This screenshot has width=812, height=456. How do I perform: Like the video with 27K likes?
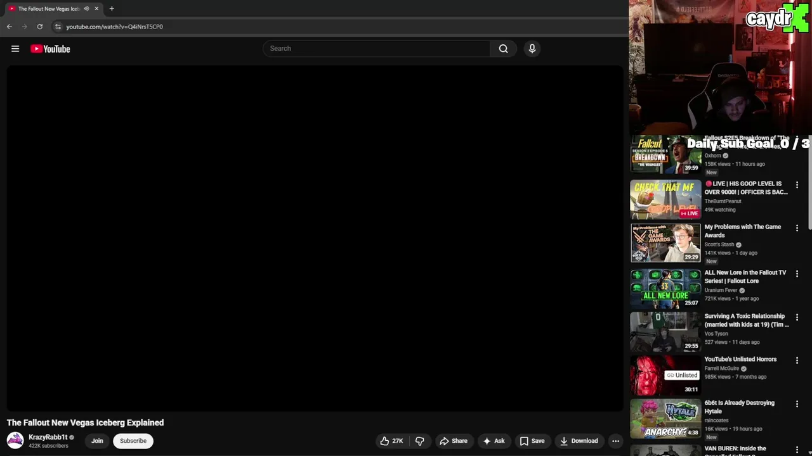391,441
